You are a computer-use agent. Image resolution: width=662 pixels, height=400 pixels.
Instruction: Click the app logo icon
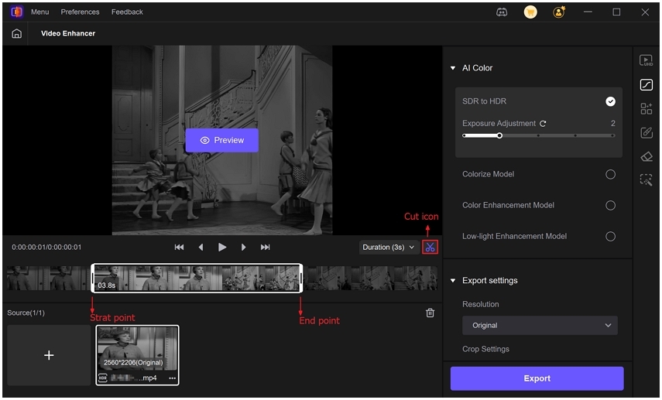pyautogui.click(x=16, y=12)
